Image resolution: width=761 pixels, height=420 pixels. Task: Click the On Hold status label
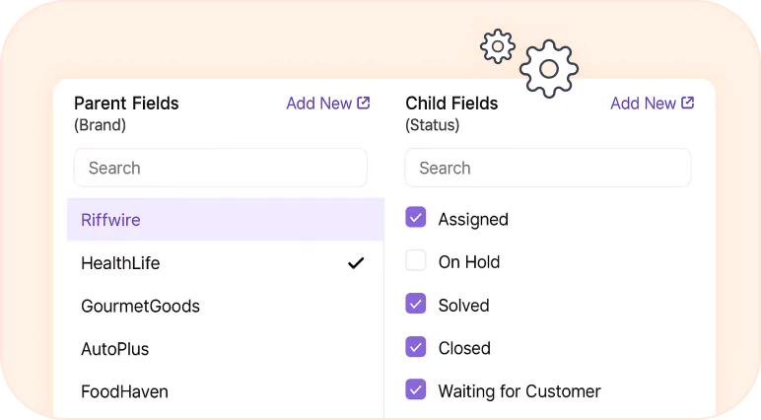(x=469, y=262)
